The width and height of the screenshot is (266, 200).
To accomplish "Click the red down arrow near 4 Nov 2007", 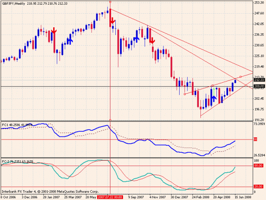I will pyautogui.click(x=152, y=41).
